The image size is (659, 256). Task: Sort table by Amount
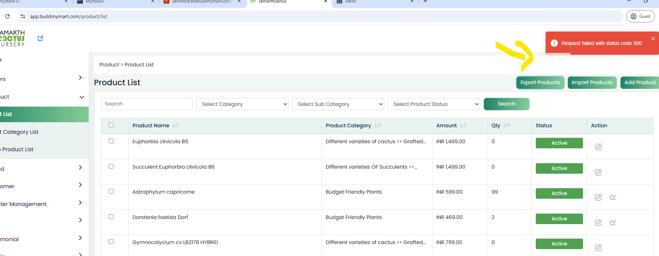[463, 125]
